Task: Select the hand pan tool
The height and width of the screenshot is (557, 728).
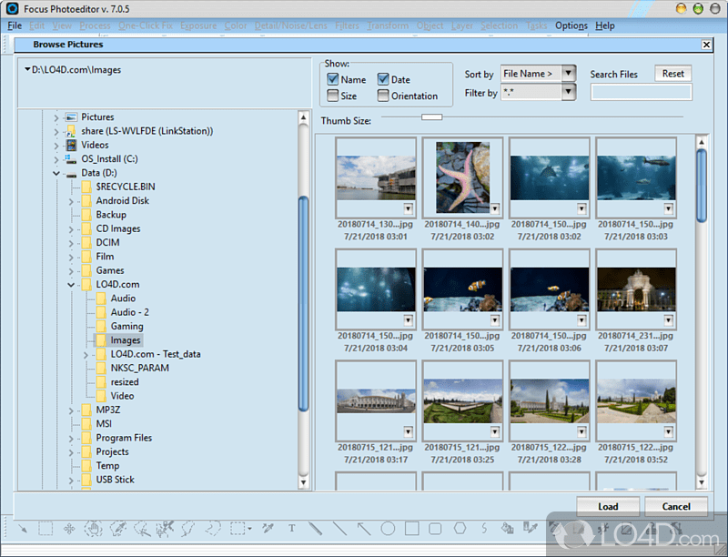Action: 93,529
